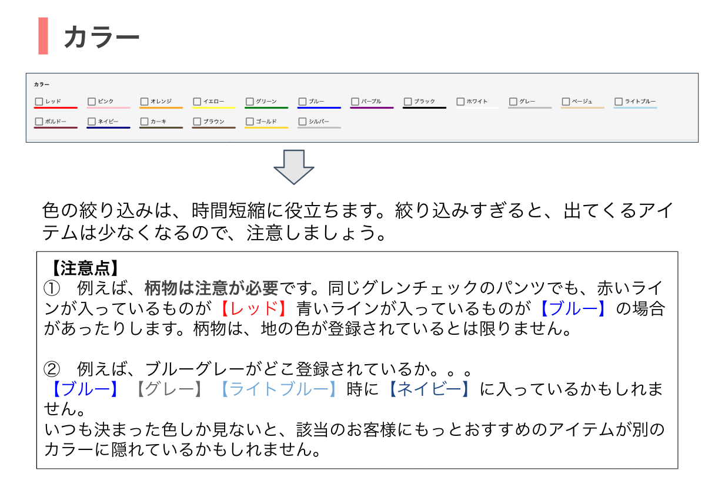Check the ベージュ (Beige) checkbox

pyautogui.click(x=566, y=102)
